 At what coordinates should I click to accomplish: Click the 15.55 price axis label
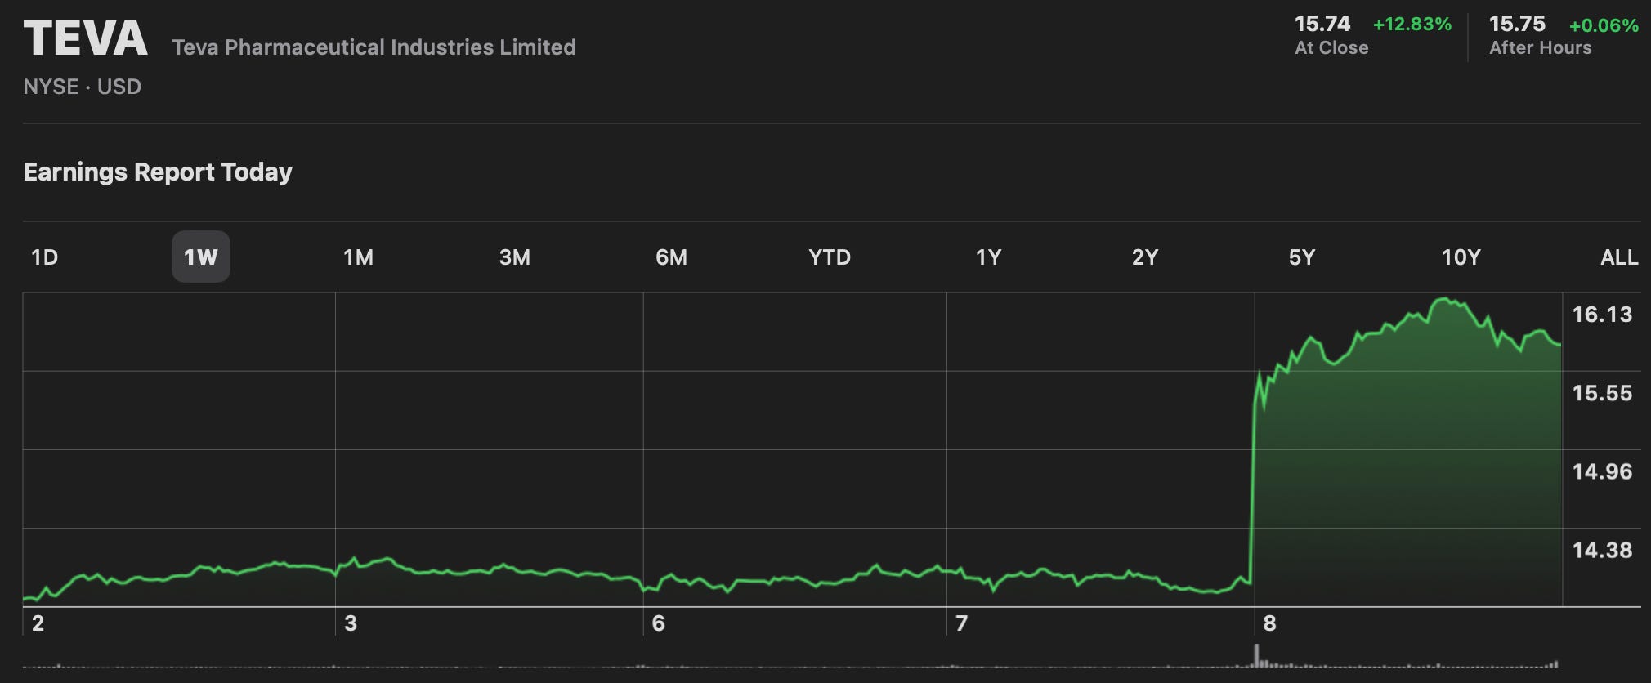tap(1602, 393)
